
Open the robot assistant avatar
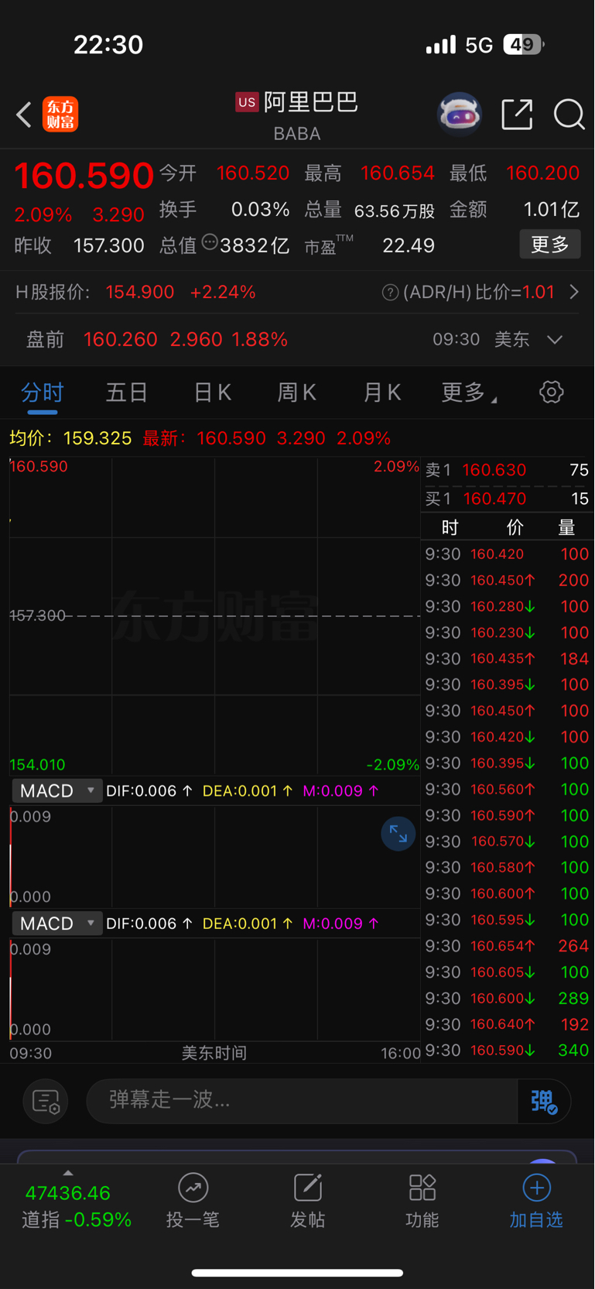pyautogui.click(x=460, y=115)
